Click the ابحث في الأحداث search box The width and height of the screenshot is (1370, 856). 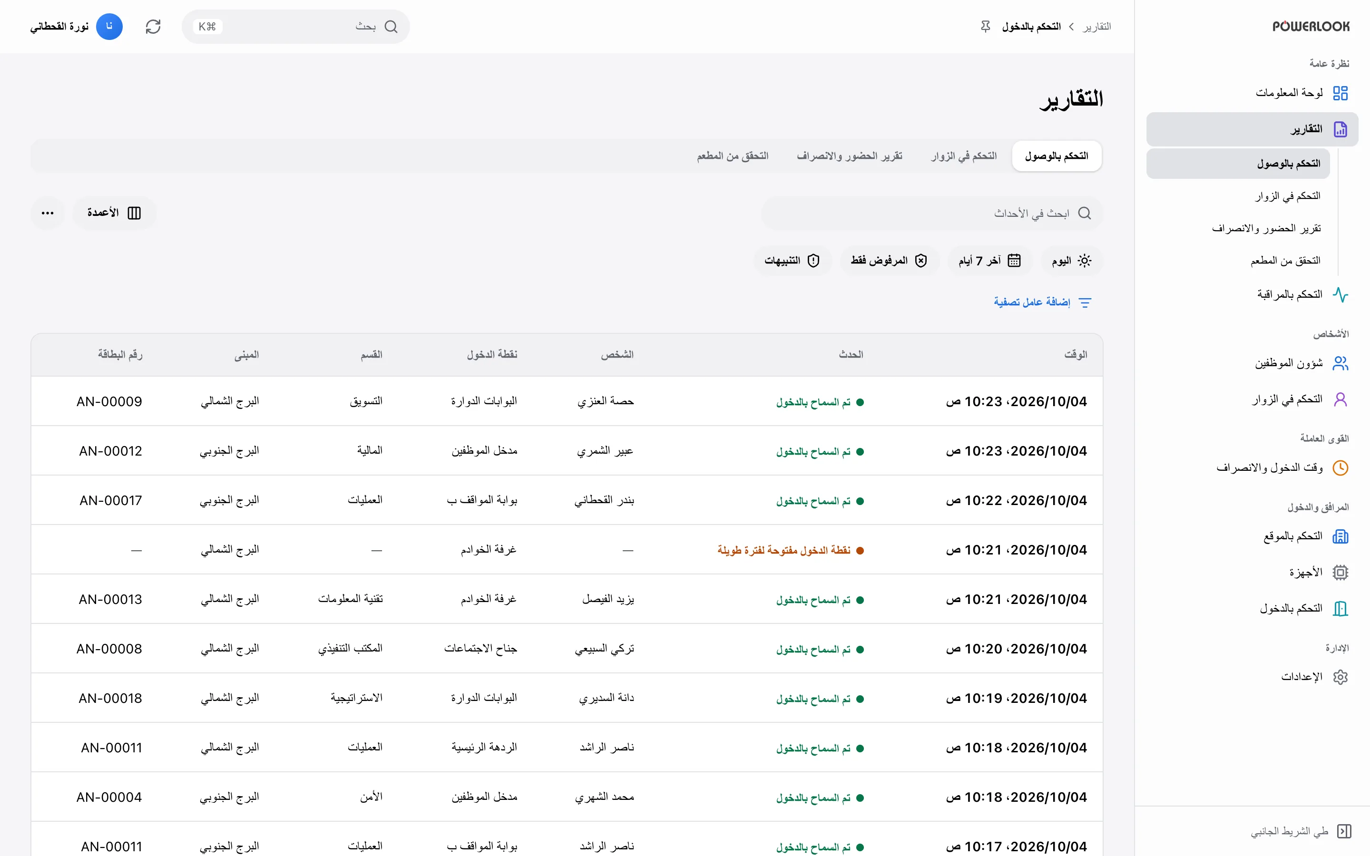click(932, 213)
